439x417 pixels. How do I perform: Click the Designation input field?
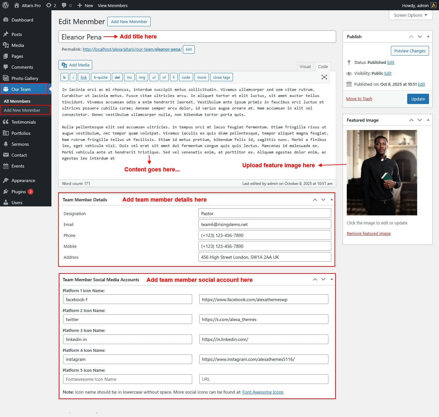click(264, 213)
